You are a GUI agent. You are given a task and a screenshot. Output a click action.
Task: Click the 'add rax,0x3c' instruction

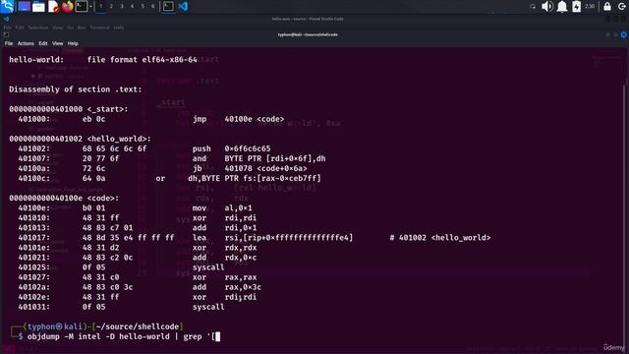(x=227, y=287)
